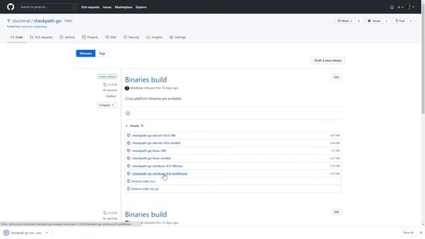Expand the plus create-new menu
The height and width of the screenshot is (239, 425).
click(400, 7)
